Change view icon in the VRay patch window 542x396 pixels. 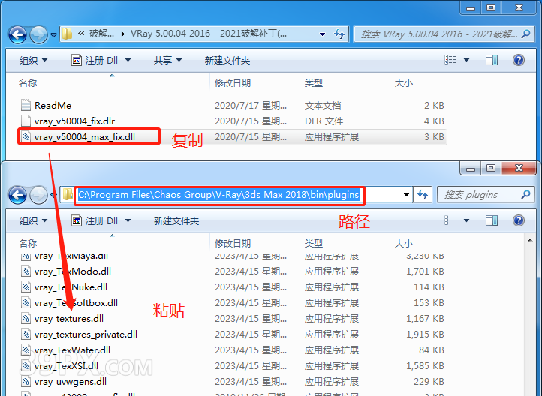point(450,60)
